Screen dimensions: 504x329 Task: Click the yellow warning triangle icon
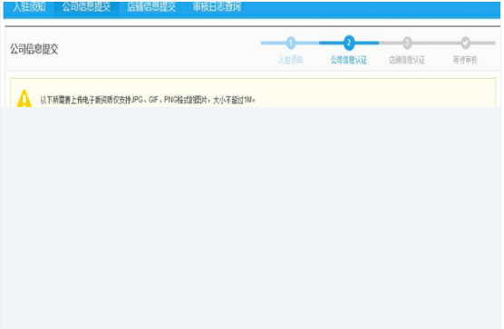24,98
